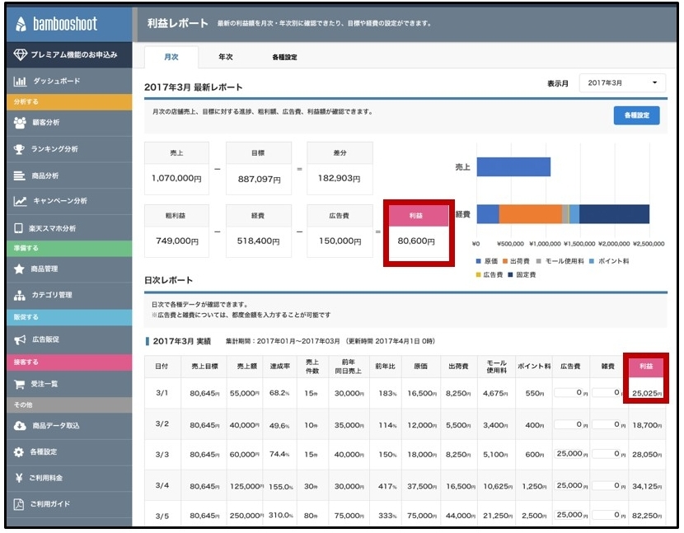
Task: Open the カテゴリ管理 sidebar item
Action: 53,295
